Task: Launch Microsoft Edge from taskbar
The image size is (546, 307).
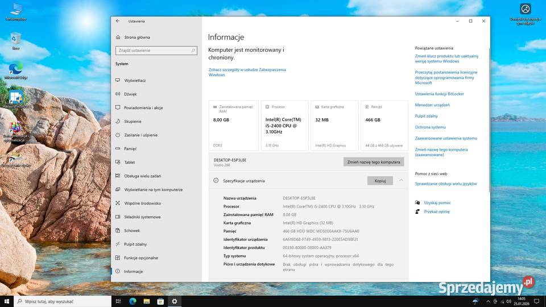Action: [133, 301]
